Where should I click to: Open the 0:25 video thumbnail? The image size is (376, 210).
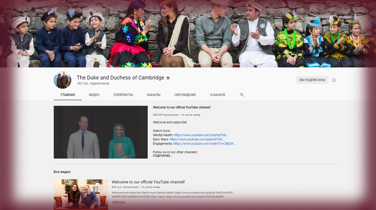(x=81, y=195)
